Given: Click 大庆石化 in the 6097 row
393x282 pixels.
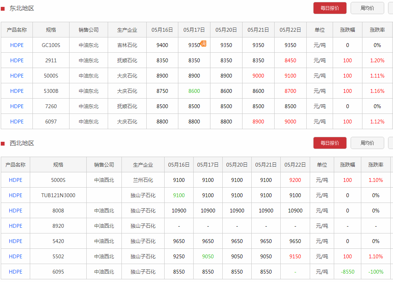Looking at the screenshot, I should [127, 122].
